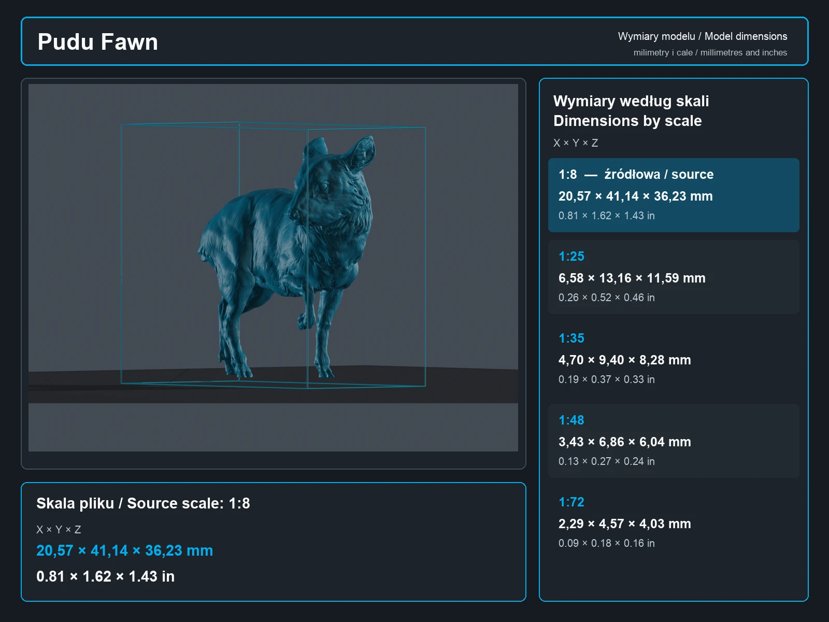Click 'milimetry i cale / millimetres and inches' subtitle
This screenshot has width=829, height=622.
click(x=710, y=52)
